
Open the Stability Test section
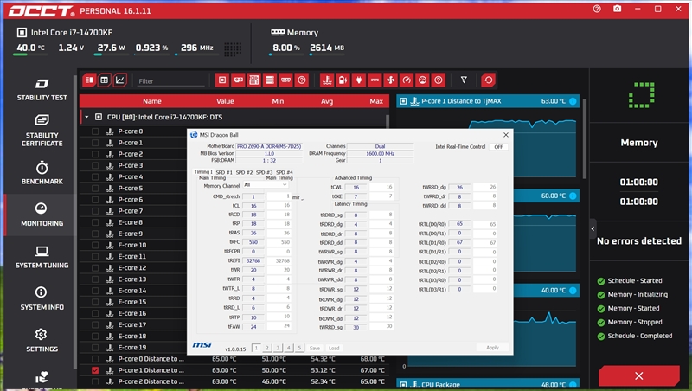42,90
